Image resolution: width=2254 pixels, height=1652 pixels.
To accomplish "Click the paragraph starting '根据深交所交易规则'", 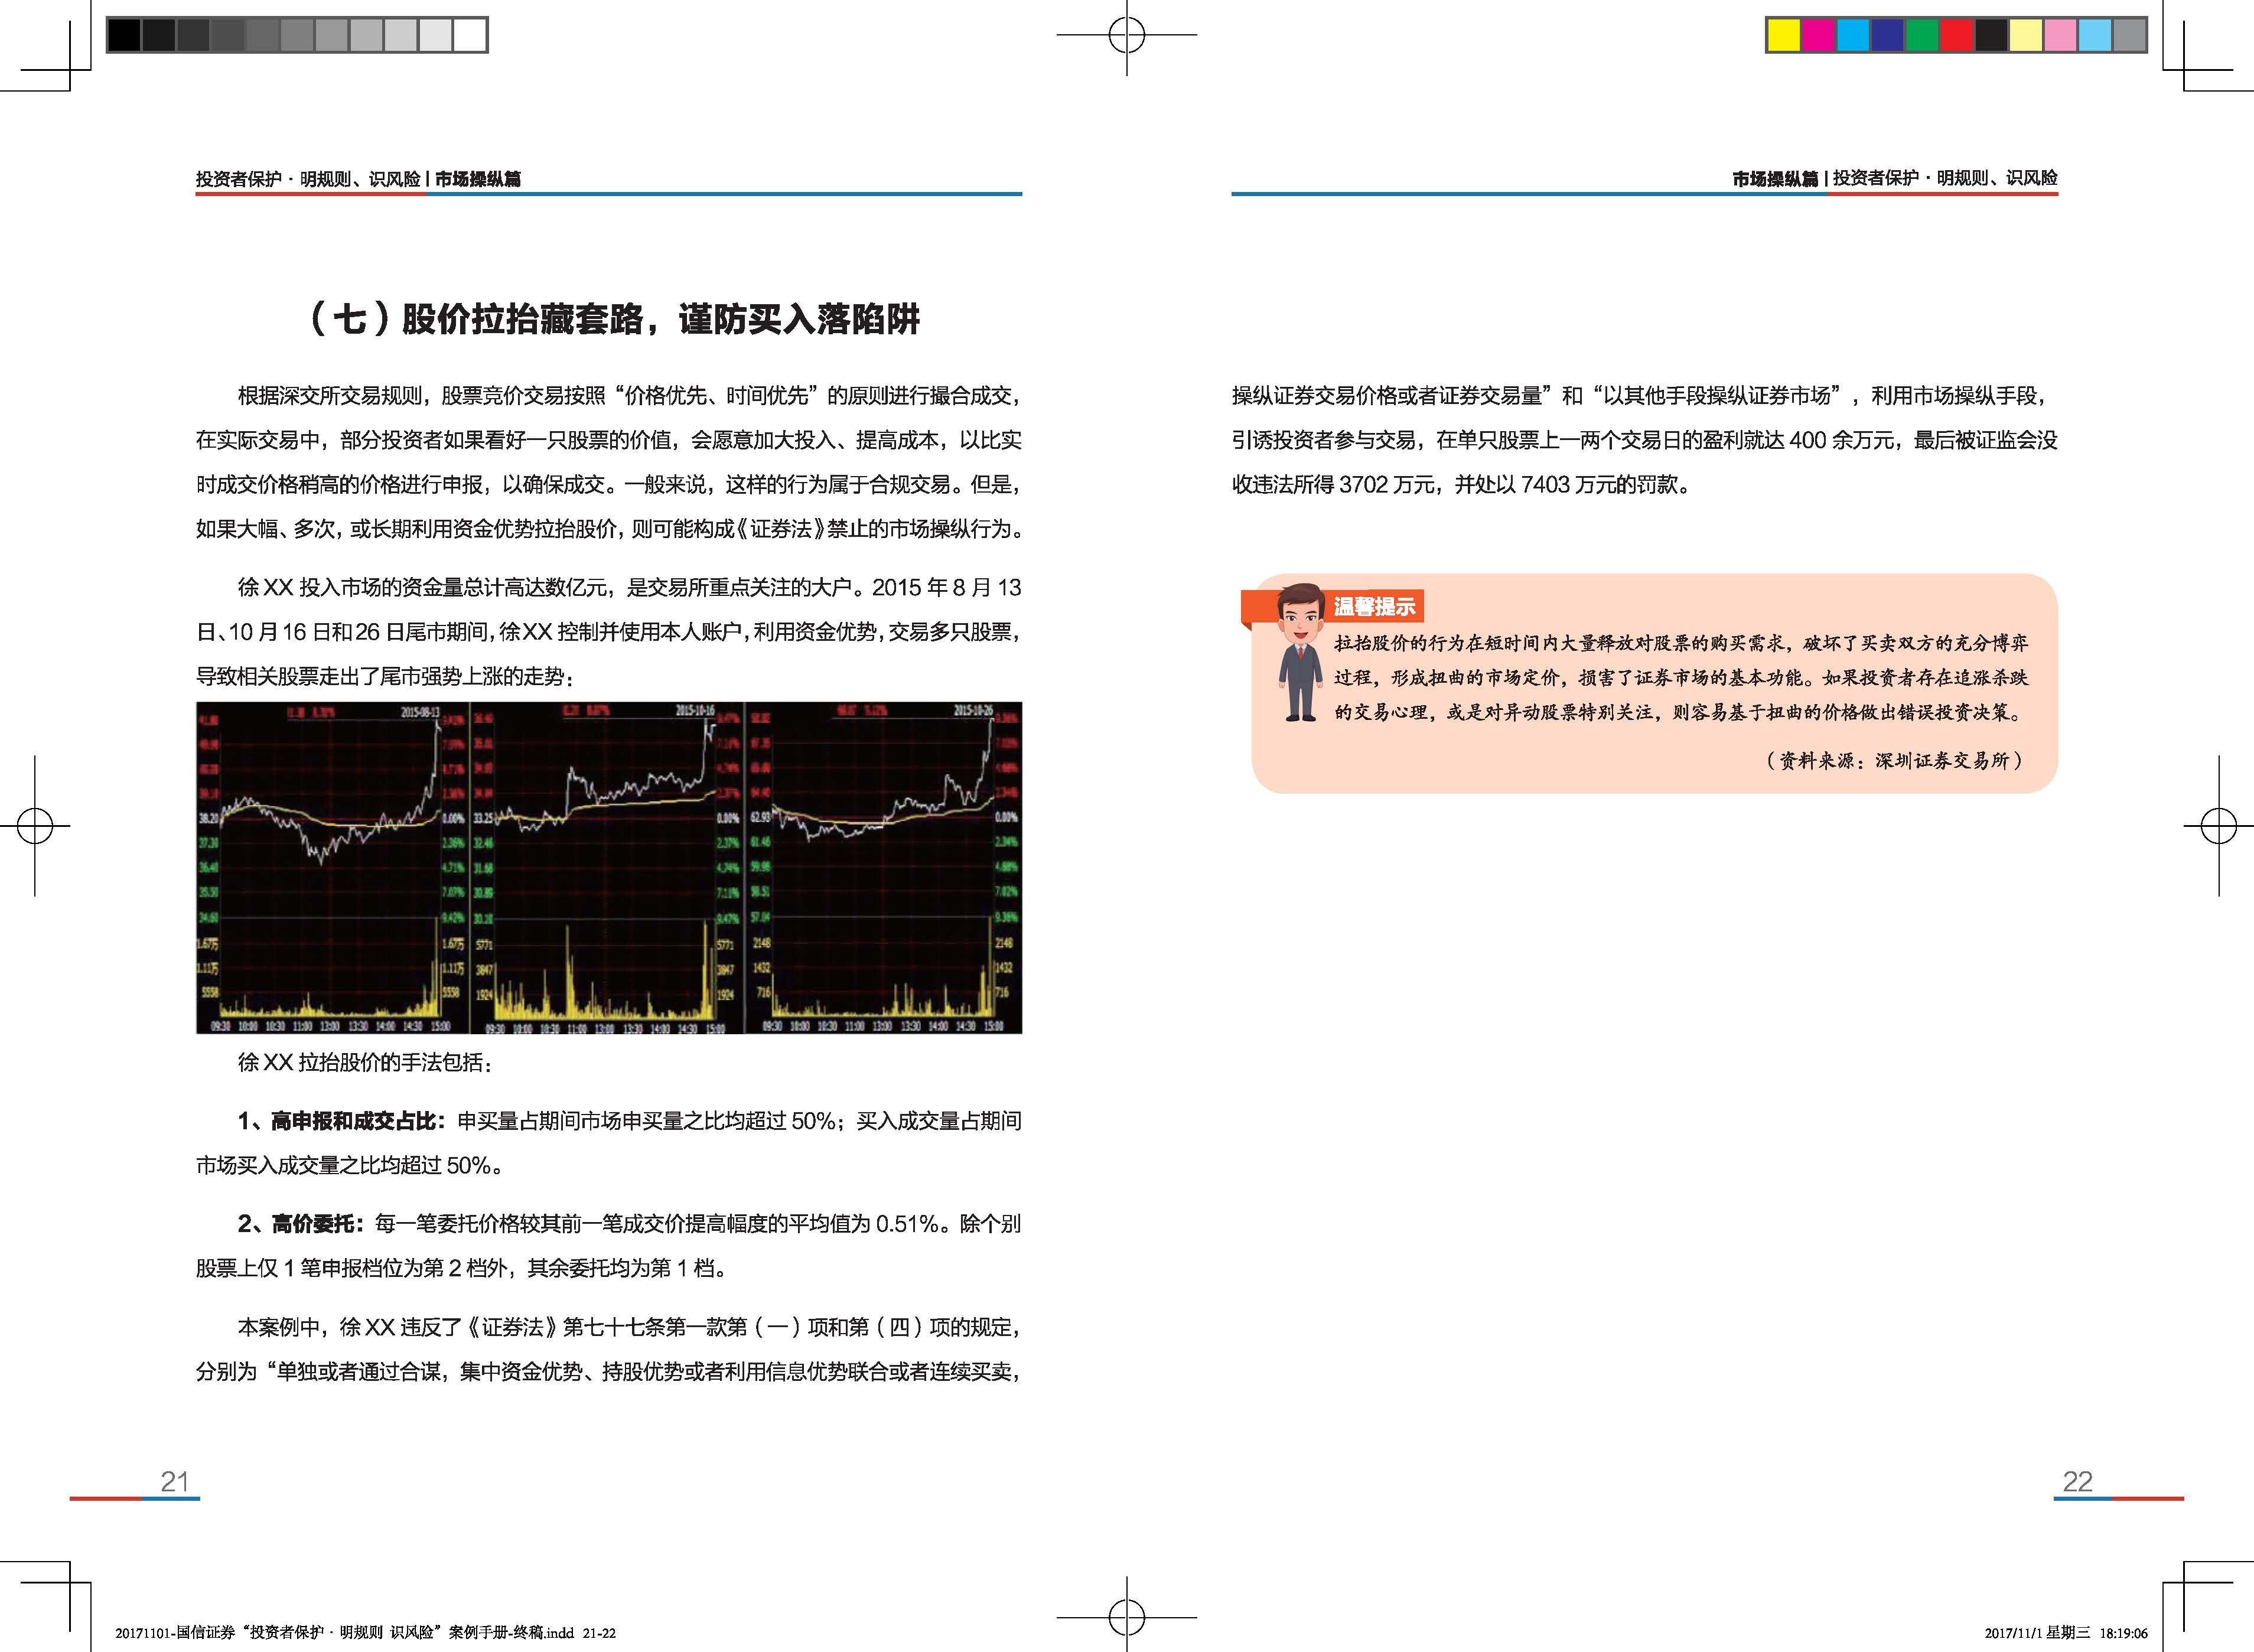I will tap(609, 462).
